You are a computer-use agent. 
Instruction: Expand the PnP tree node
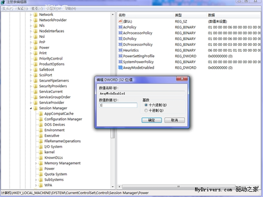coord(31,42)
